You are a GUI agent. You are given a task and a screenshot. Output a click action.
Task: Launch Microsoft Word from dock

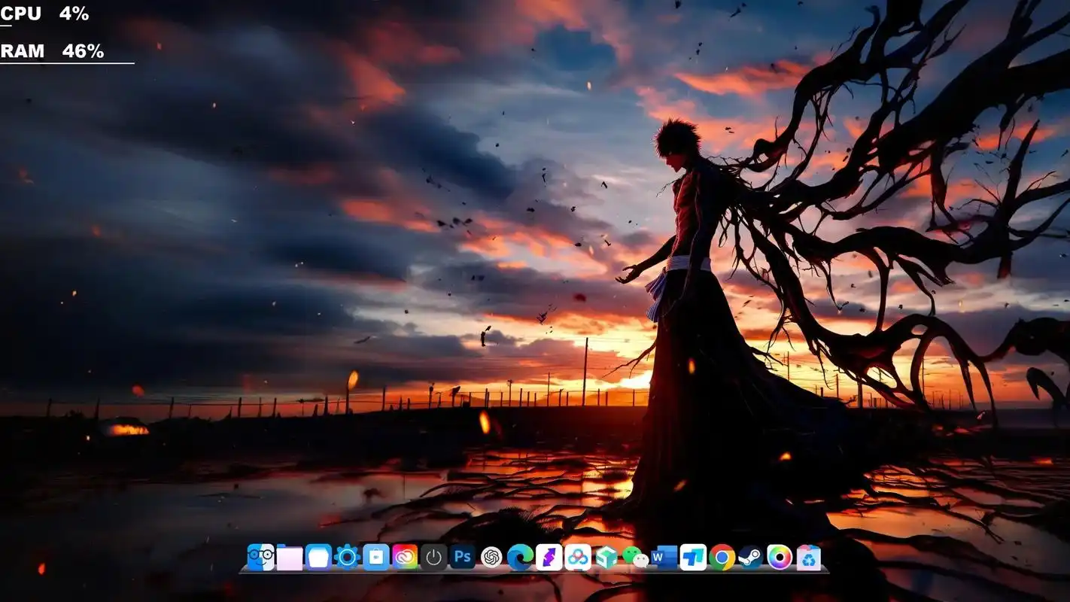(x=664, y=558)
